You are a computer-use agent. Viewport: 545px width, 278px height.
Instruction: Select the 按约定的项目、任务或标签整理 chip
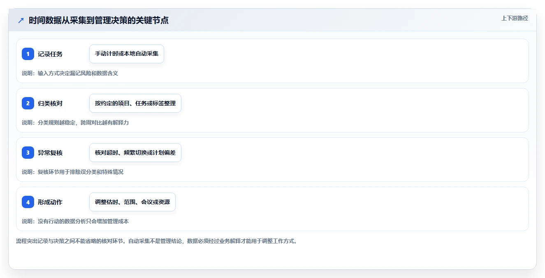[135, 103]
